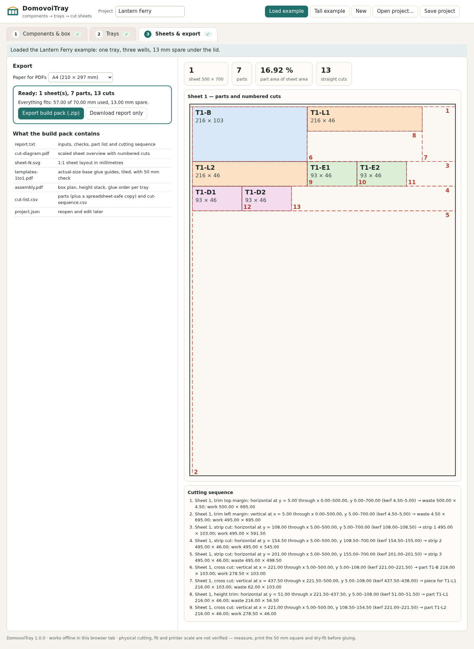Click the assembly.pdf file row
Image resolution: width=474 pixels, height=649 pixels.
(92, 187)
